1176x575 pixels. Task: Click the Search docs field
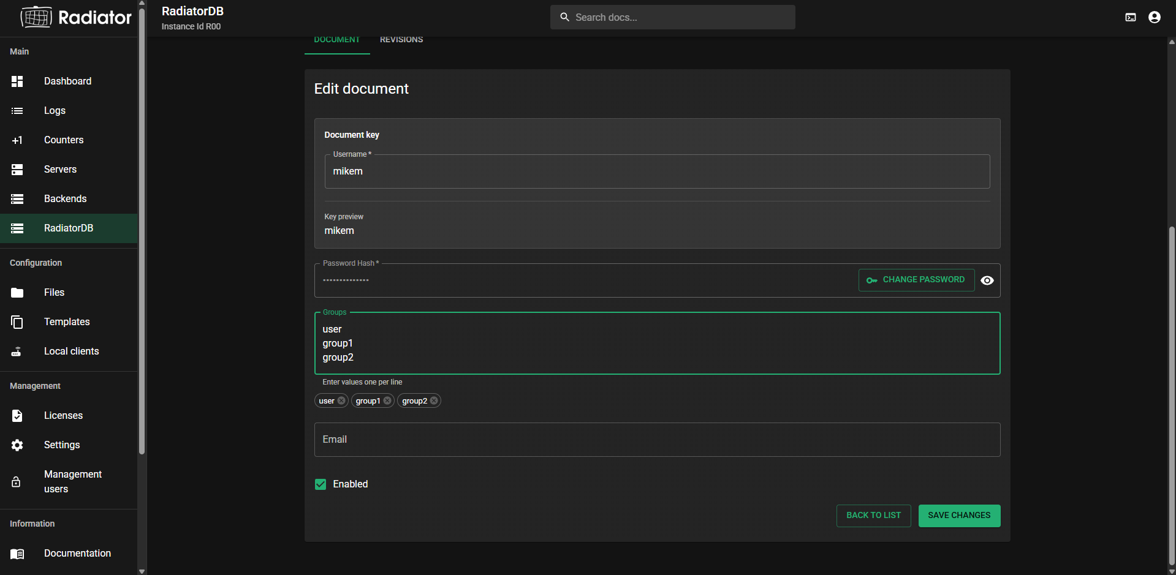pyautogui.click(x=672, y=17)
